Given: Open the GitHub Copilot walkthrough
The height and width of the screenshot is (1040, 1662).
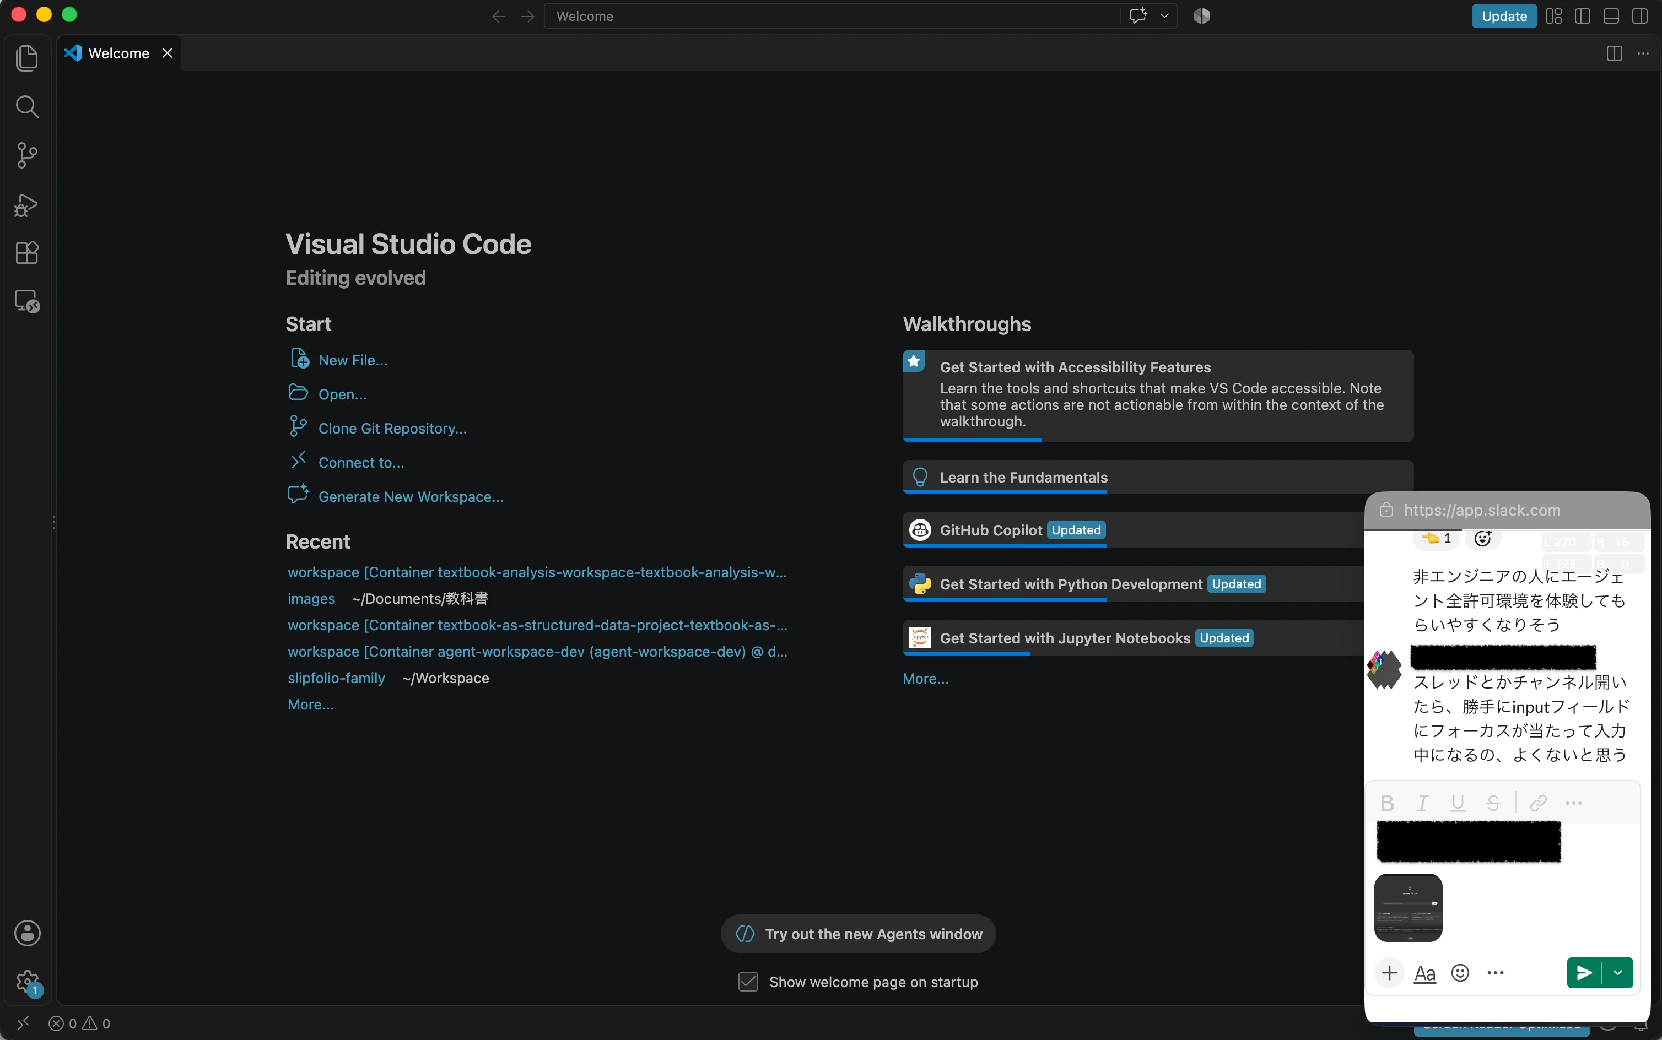Looking at the screenshot, I should pyautogui.click(x=1133, y=530).
